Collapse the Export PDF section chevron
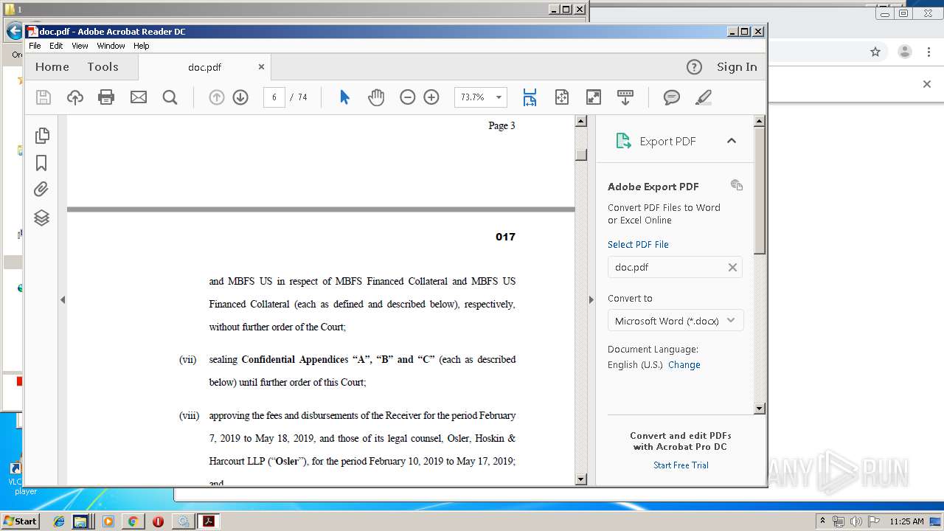This screenshot has width=944, height=531. [732, 141]
